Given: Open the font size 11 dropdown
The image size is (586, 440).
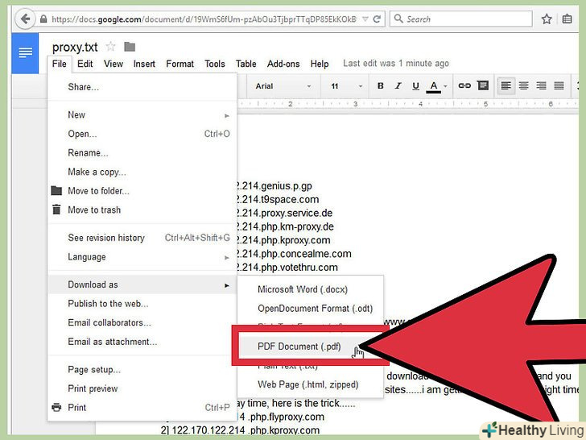Looking at the screenshot, I should 345,86.
